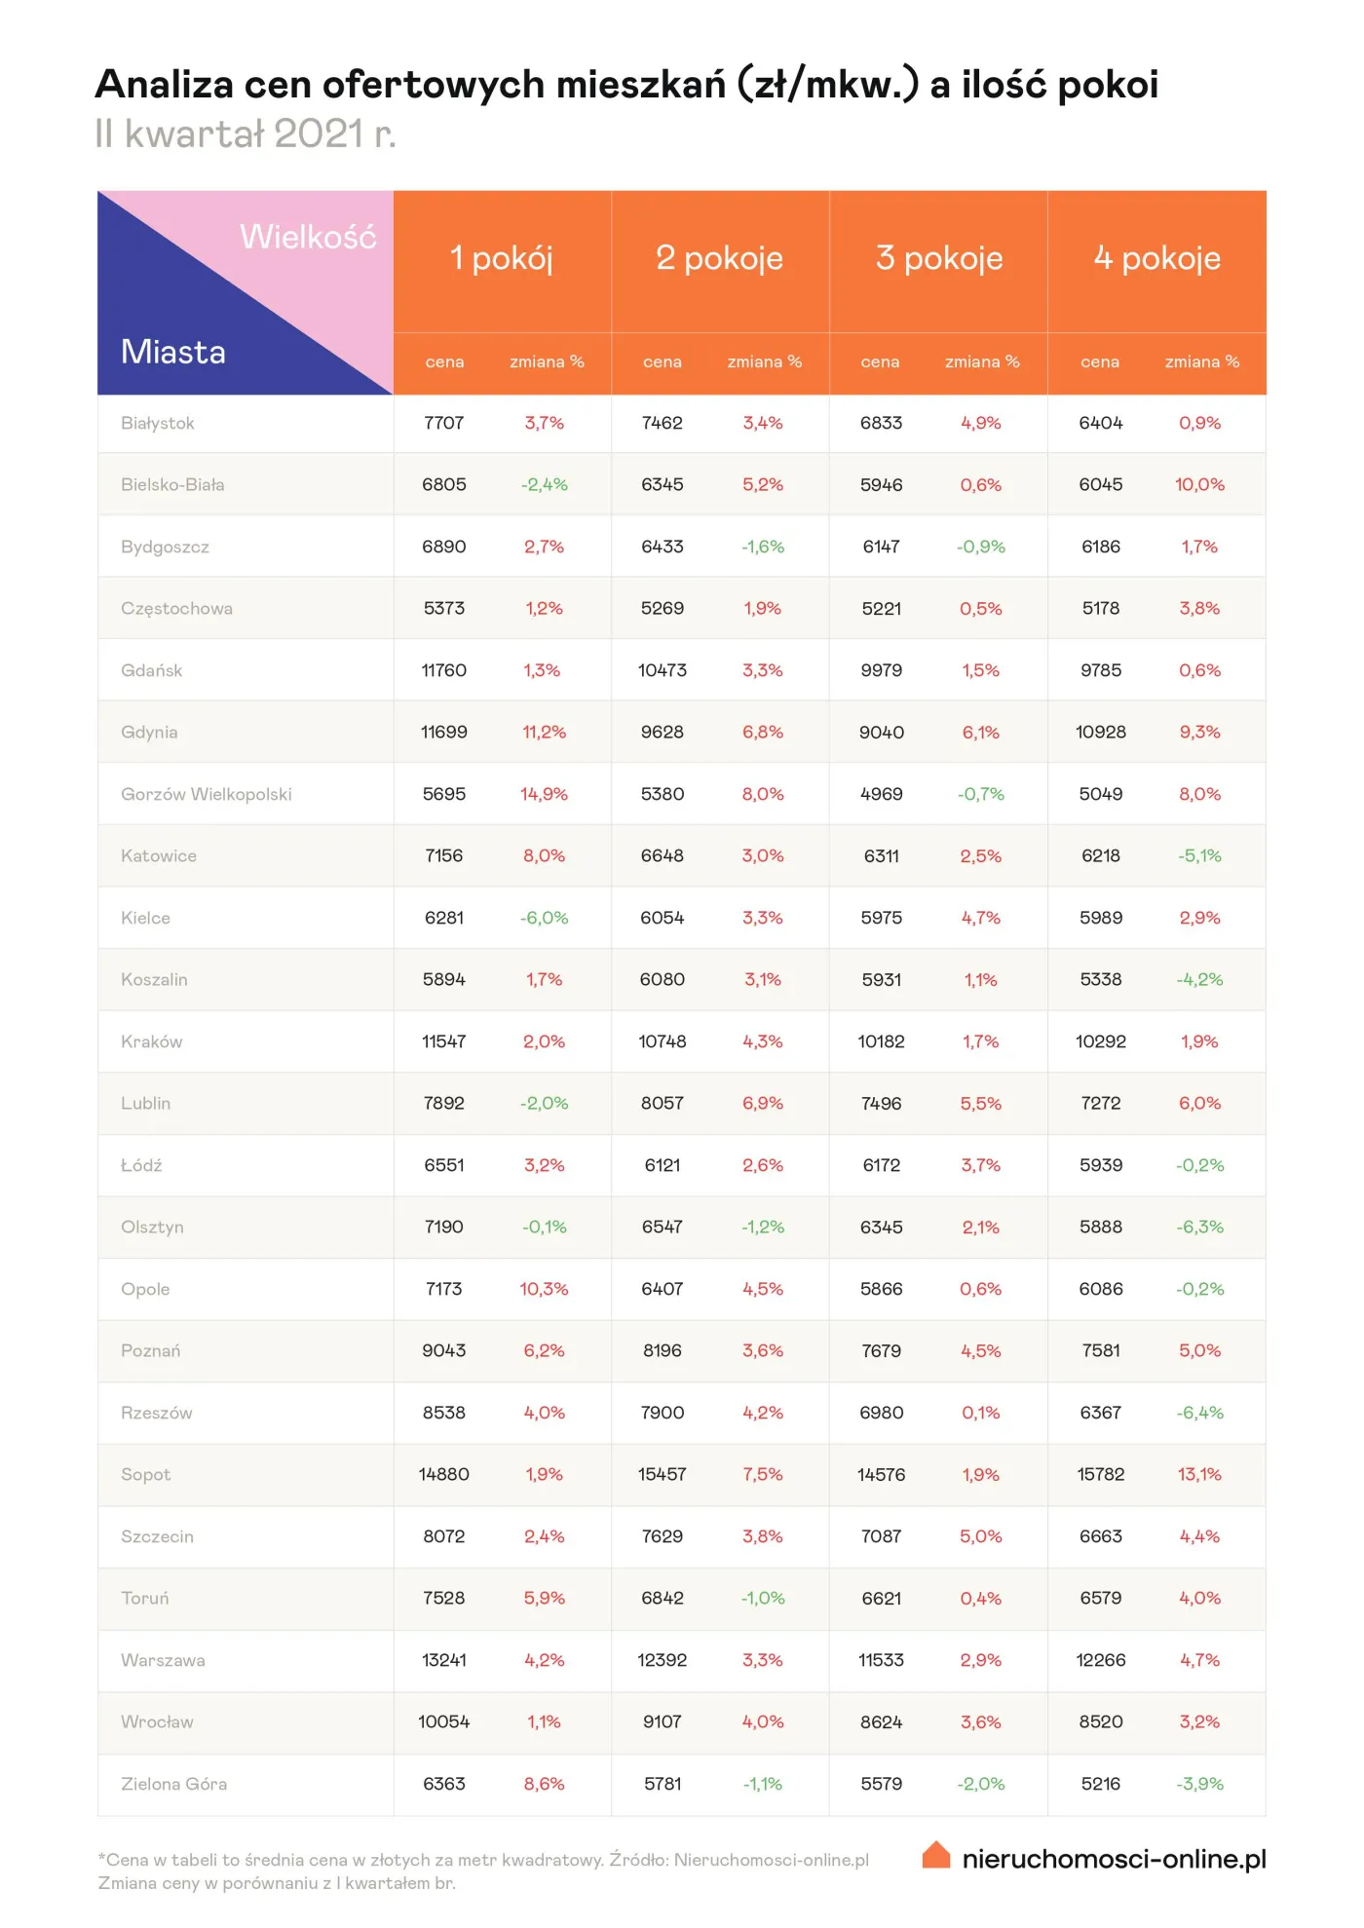The height and width of the screenshot is (1928, 1364).
Task: Select the Białystok row label
Action: click(x=158, y=423)
